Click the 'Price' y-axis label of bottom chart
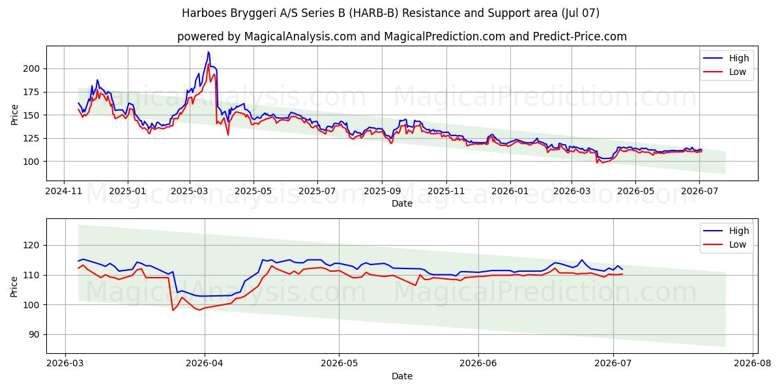 tap(15, 287)
